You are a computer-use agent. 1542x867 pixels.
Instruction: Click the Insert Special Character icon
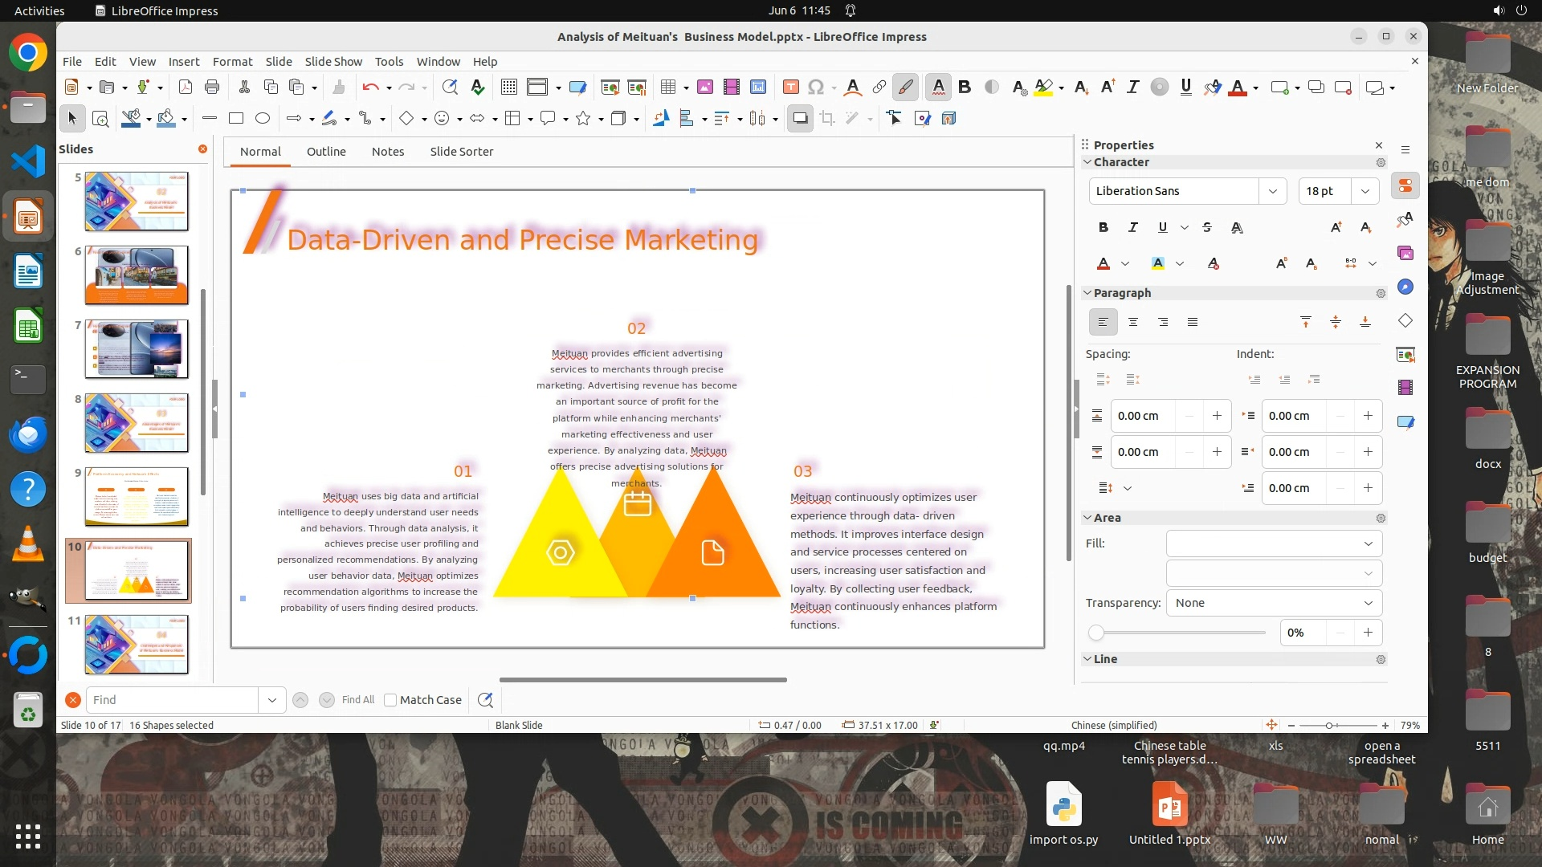[816, 88]
